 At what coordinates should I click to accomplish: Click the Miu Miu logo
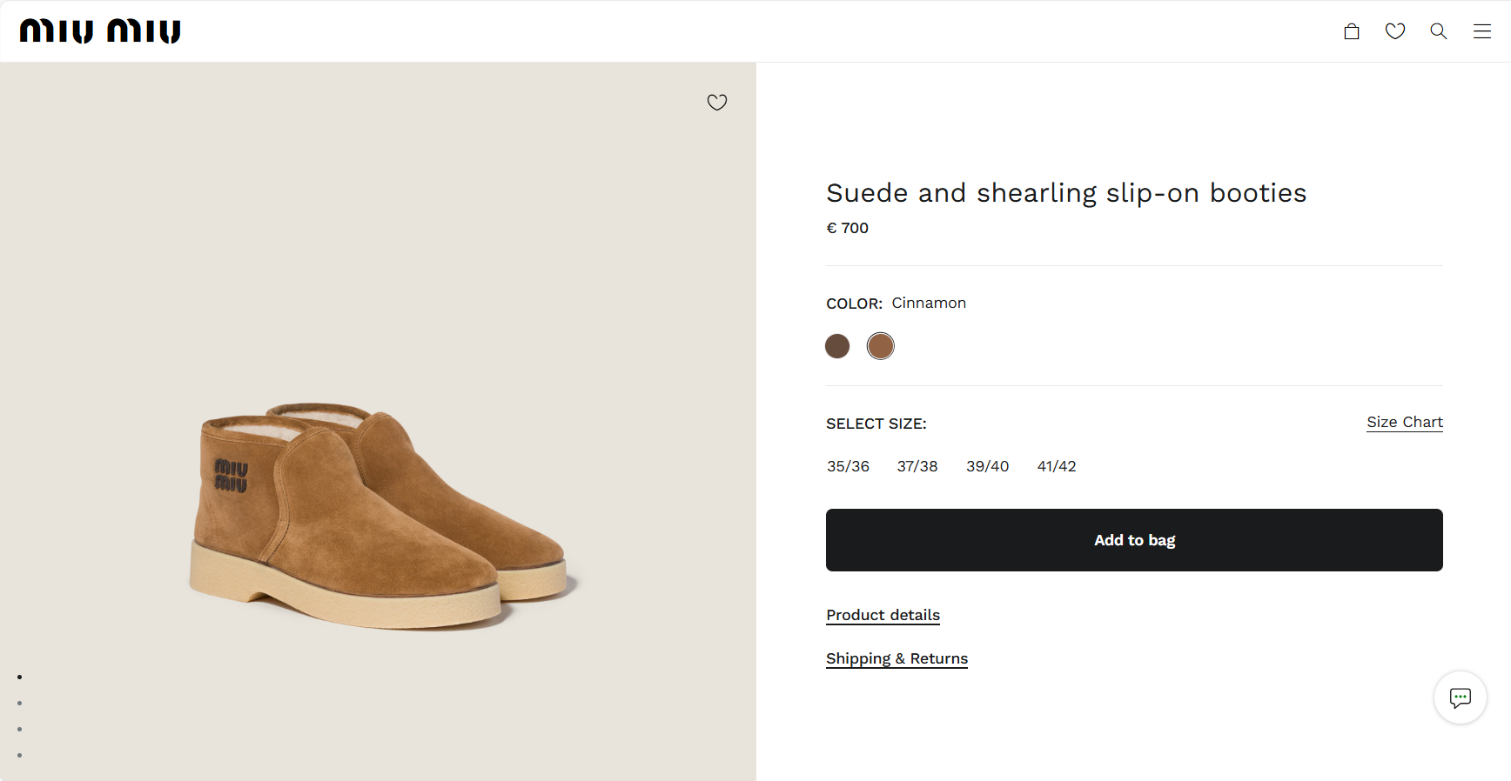pos(100,32)
